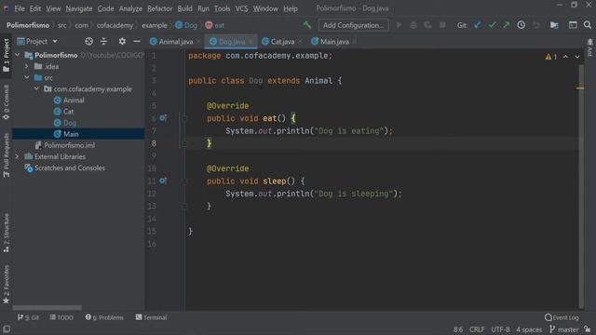
Task: Click the Dog breadcrumb in navigation bar
Action: point(186,25)
